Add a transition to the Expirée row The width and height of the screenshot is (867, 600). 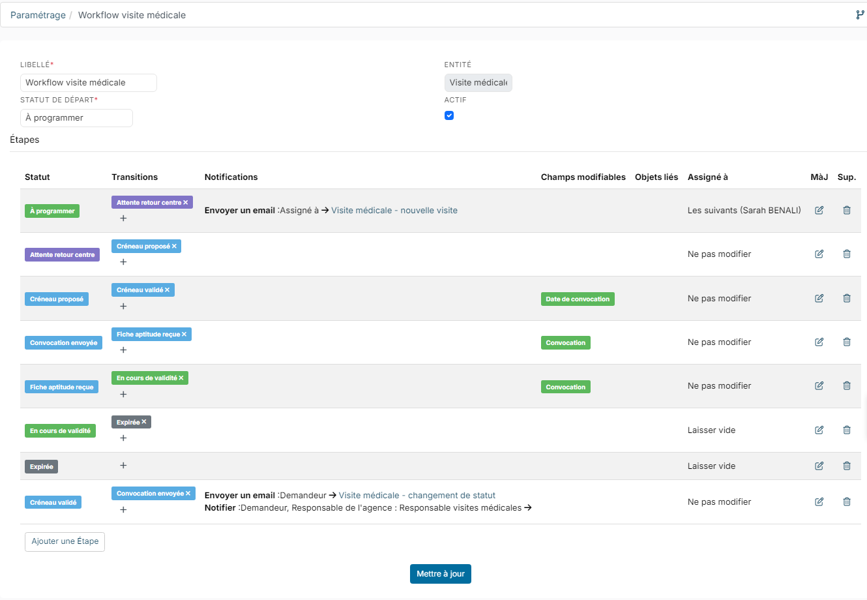123,466
